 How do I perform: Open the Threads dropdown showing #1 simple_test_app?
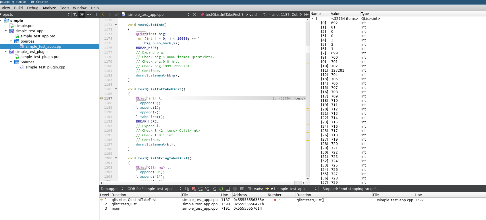tap(290, 189)
